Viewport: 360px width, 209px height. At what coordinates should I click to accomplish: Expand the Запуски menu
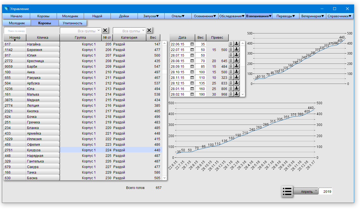tap(151, 16)
